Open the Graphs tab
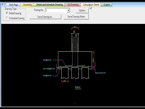 pyautogui.click(x=107, y=5)
